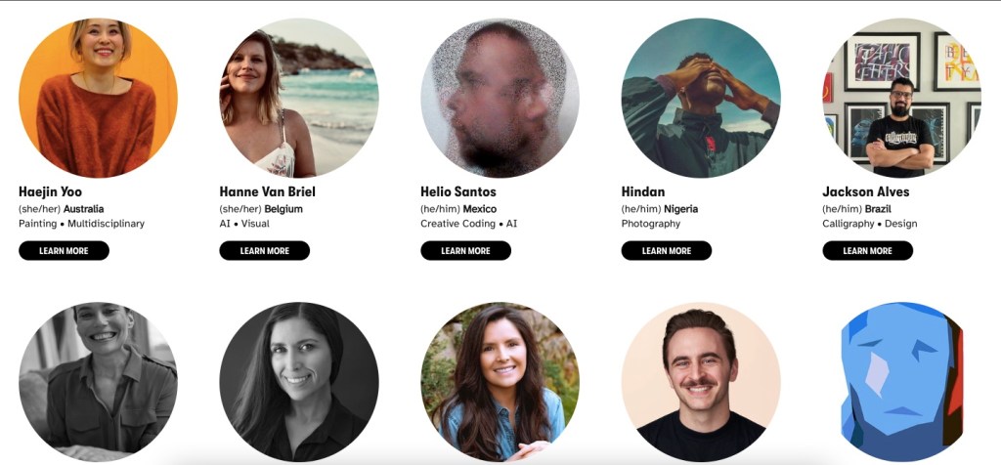Select black-and-white photo of woman with long dark hair
This screenshot has width=1001, height=465.
click(299, 381)
